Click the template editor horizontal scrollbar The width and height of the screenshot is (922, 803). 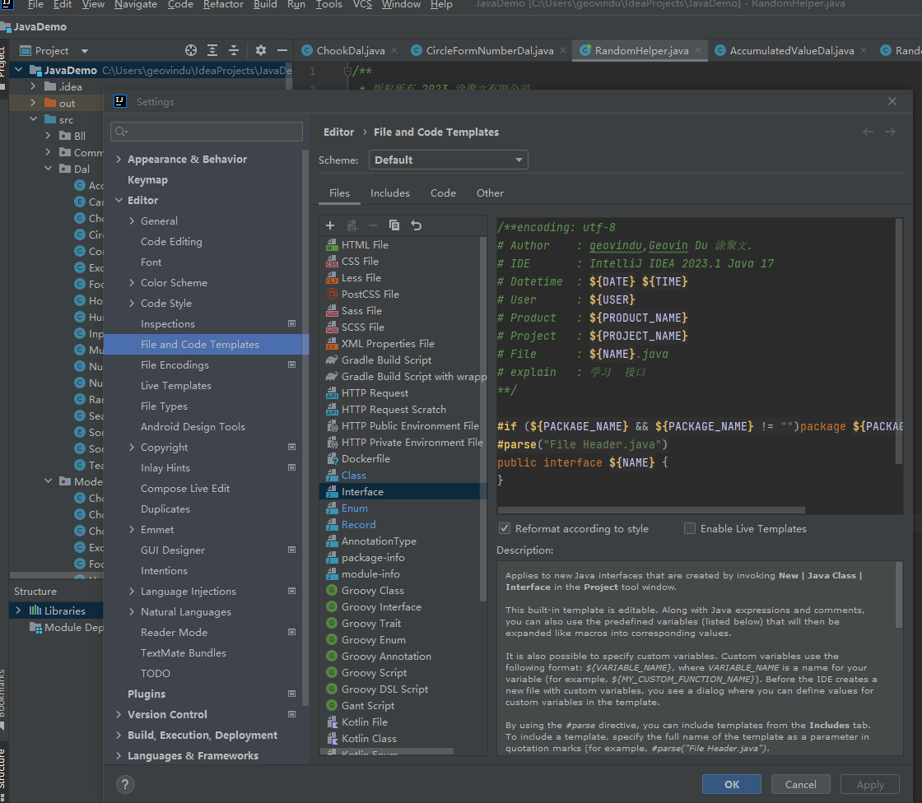(650, 510)
